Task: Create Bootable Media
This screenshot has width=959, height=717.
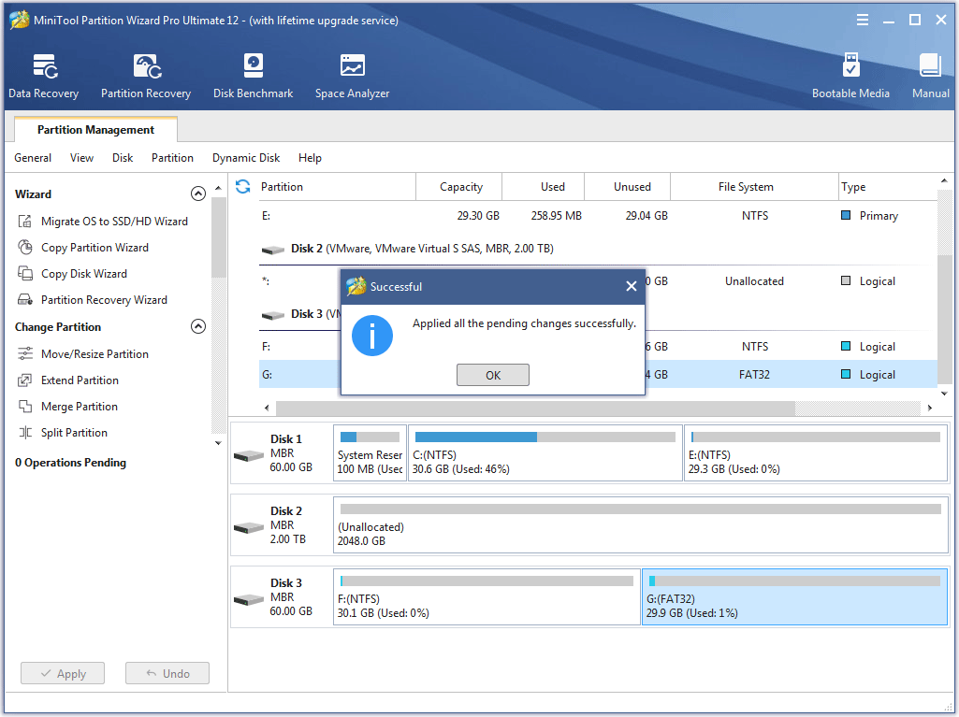Action: pyautogui.click(x=850, y=76)
